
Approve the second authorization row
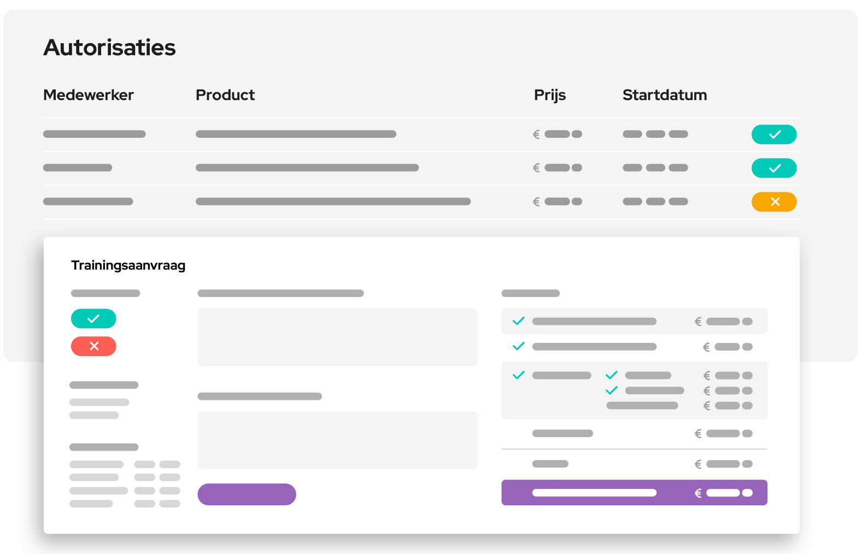[774, 168]
